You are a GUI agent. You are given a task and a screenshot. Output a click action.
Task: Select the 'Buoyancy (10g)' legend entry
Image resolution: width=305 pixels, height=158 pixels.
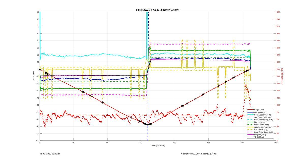(260, 134)
